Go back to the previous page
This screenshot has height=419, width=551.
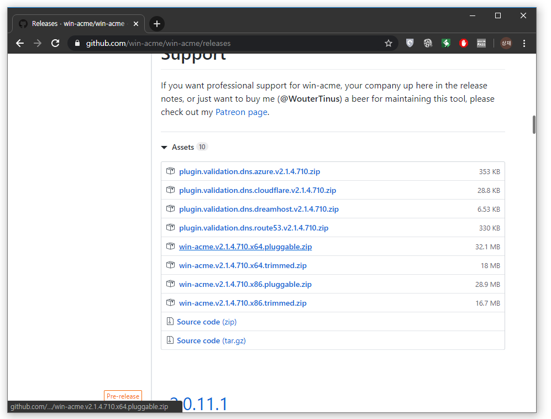tap(20, 43)
